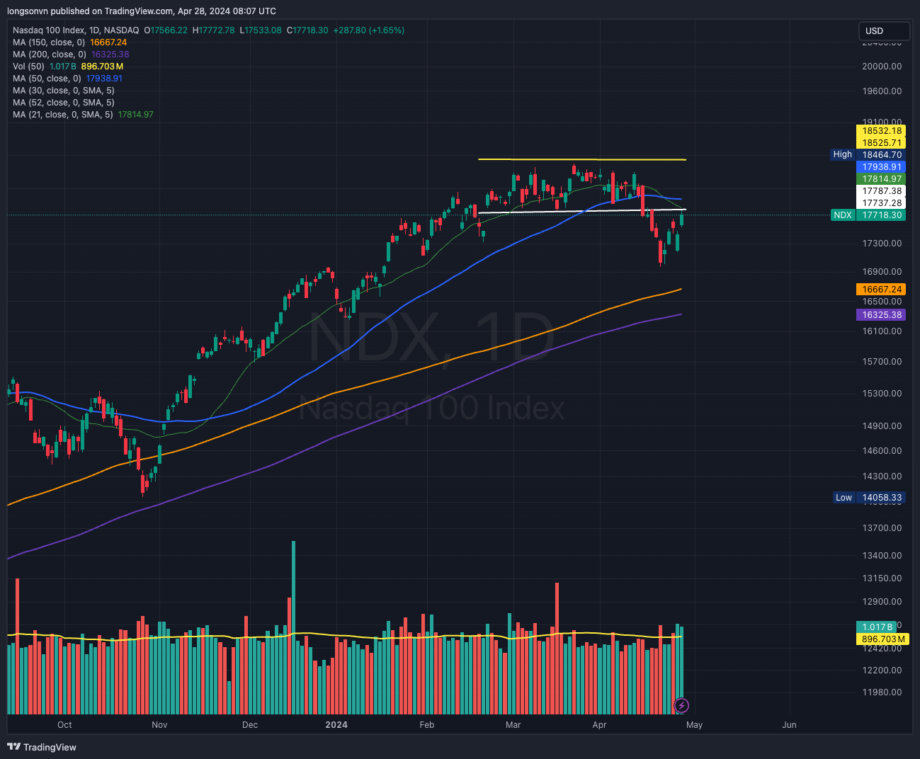Click the Apr label on time axis
This screenshot has width=920, height=759.
599,725
